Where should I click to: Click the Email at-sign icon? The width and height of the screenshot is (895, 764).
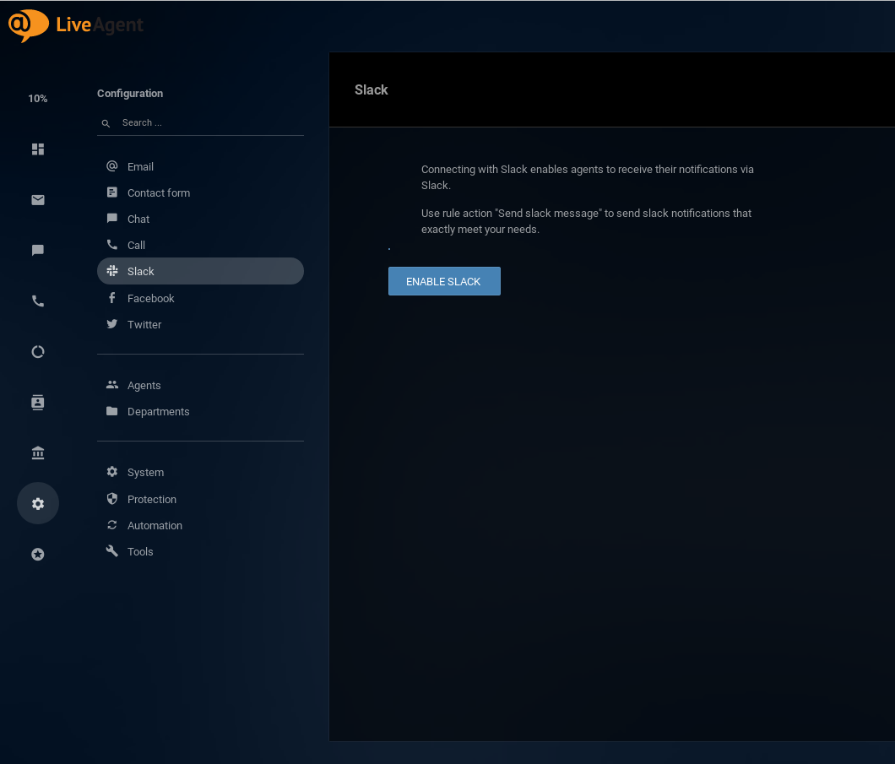click(x=111, y=166)
